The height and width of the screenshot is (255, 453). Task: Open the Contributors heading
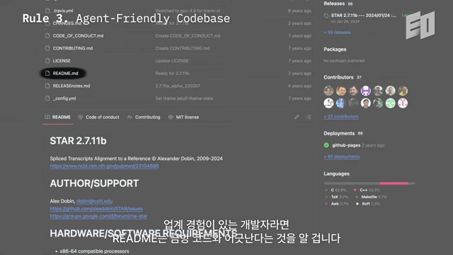pos(338,77)
